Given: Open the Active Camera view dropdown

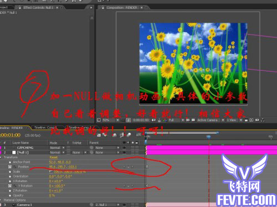Looking at the screenshot, I should click(x=211, y=120).
